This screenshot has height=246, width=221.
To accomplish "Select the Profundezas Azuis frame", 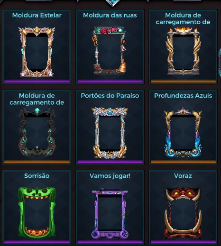I will point(183,127).
